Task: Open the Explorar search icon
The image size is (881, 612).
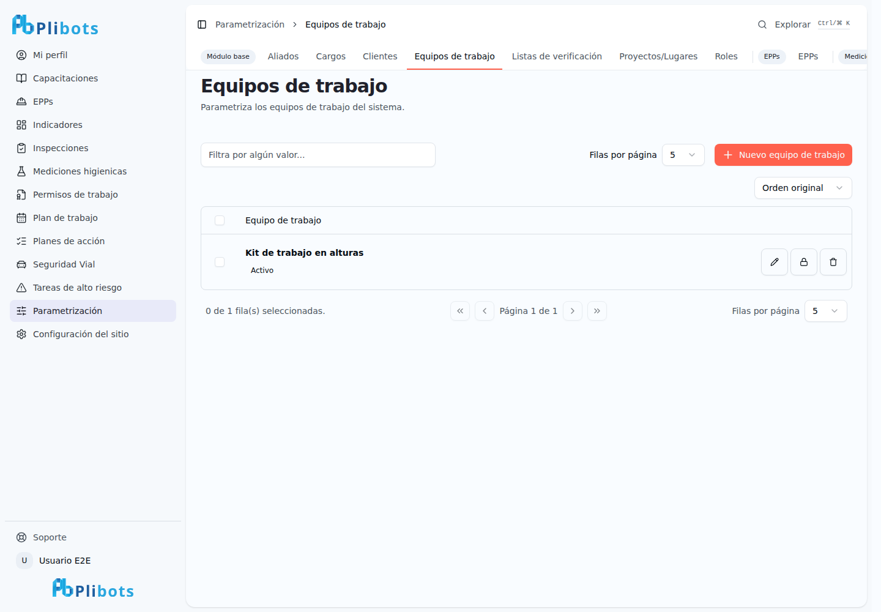Action: (762, 24)
